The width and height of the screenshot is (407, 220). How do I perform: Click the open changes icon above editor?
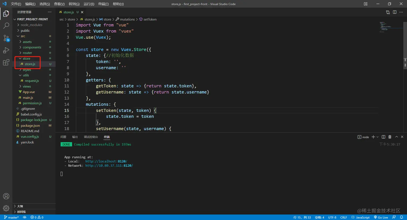click(388, 12)
